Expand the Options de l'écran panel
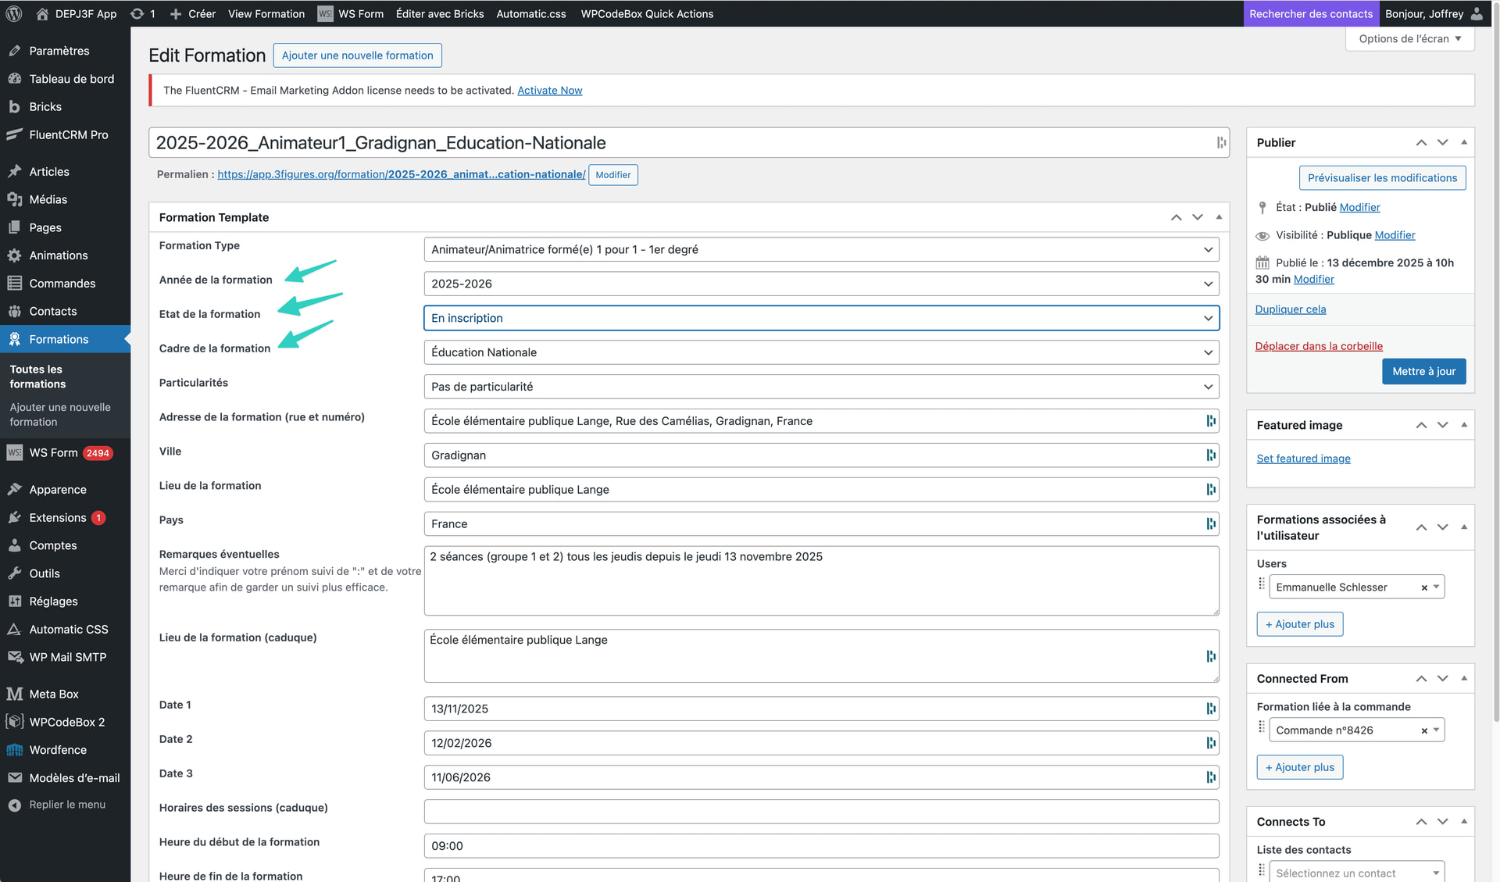This screenshot has height=882, width=1500. (x=1409, y=39)
